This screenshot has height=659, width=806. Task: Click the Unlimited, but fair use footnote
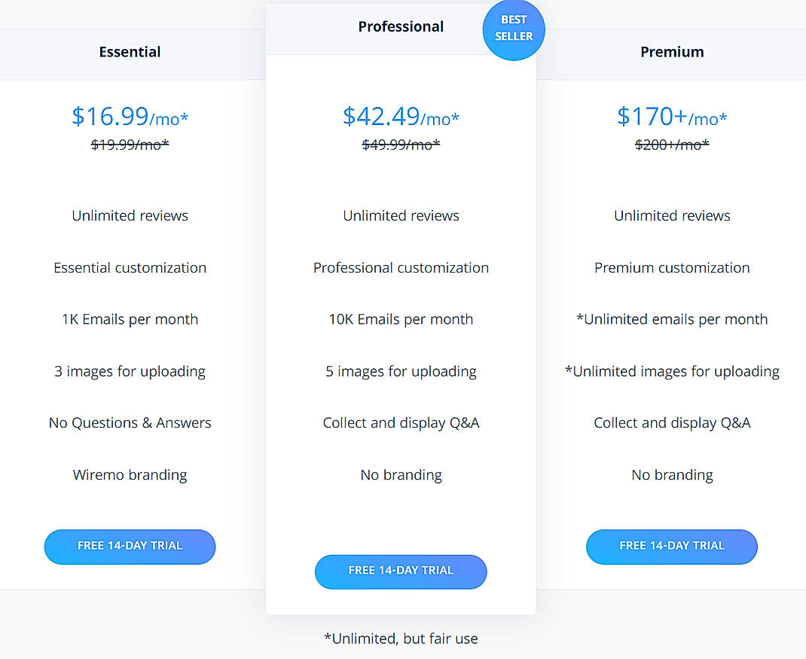(x=401, y=638)
